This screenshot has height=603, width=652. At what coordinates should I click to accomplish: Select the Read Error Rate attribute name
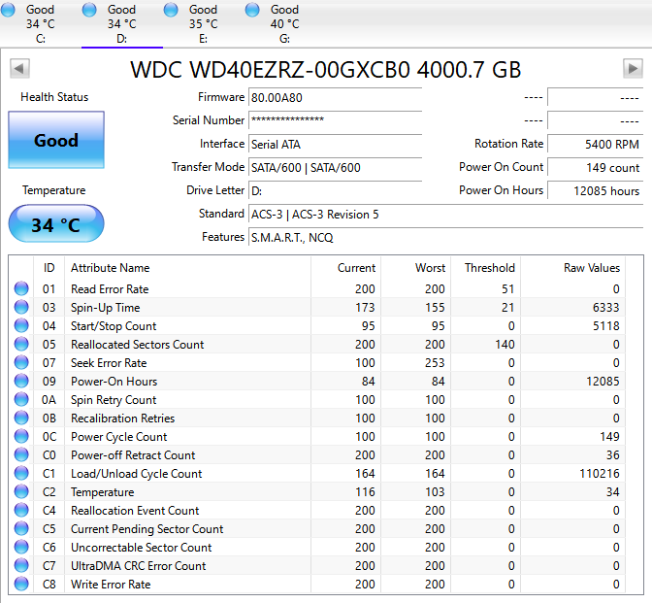point(110,288)
